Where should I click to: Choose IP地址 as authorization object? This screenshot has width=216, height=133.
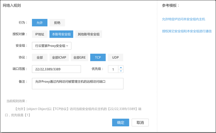(x=40, y=34)
